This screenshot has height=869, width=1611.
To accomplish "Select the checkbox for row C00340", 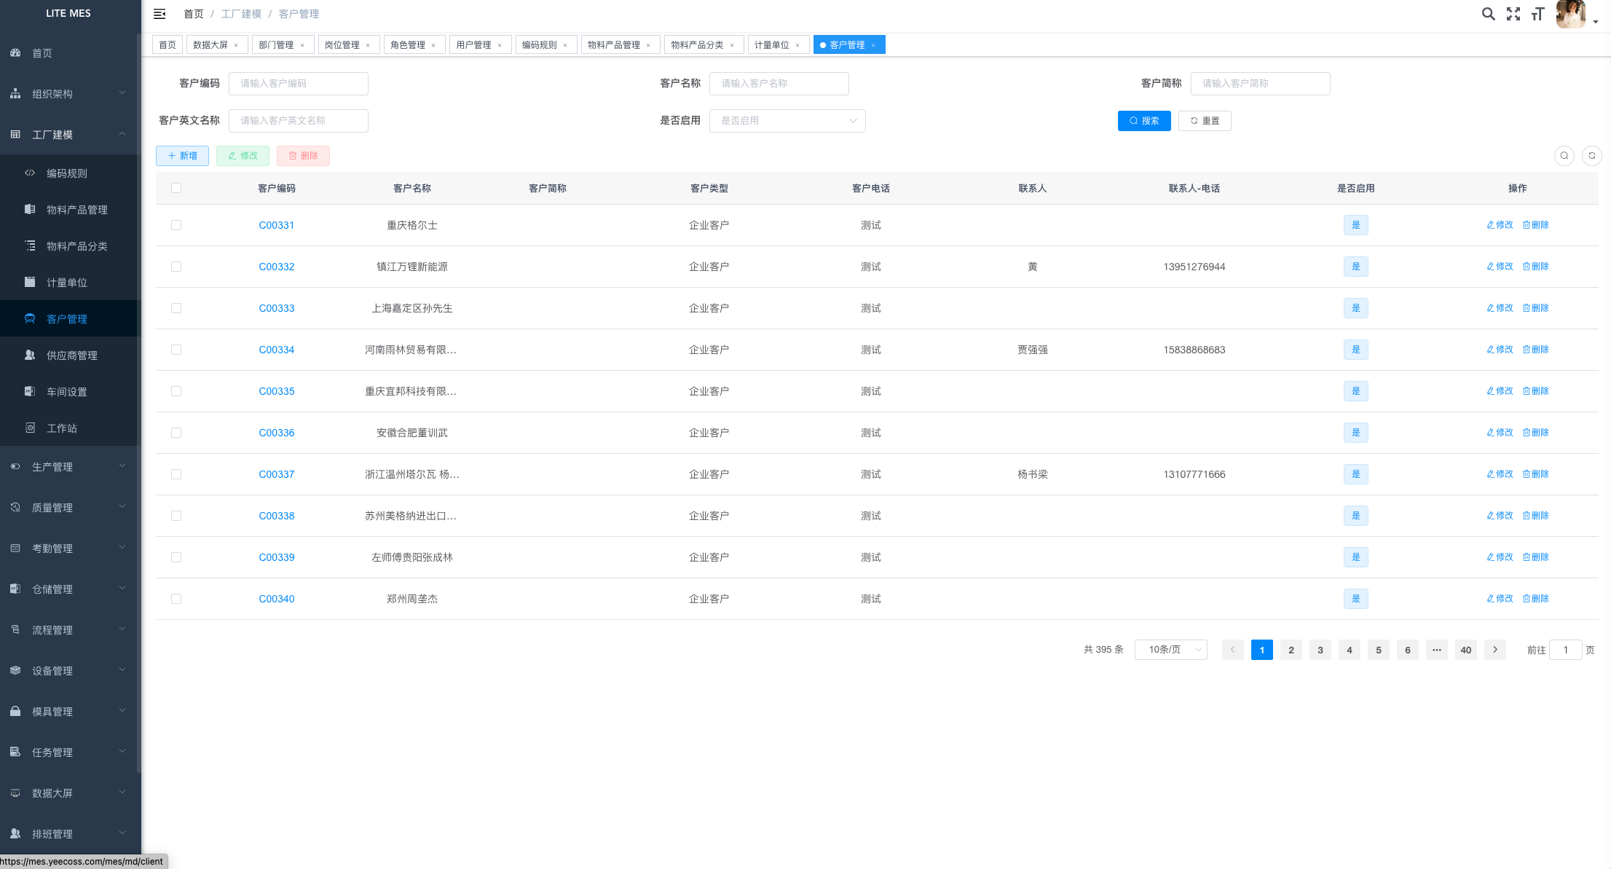I will coord(176,599).
